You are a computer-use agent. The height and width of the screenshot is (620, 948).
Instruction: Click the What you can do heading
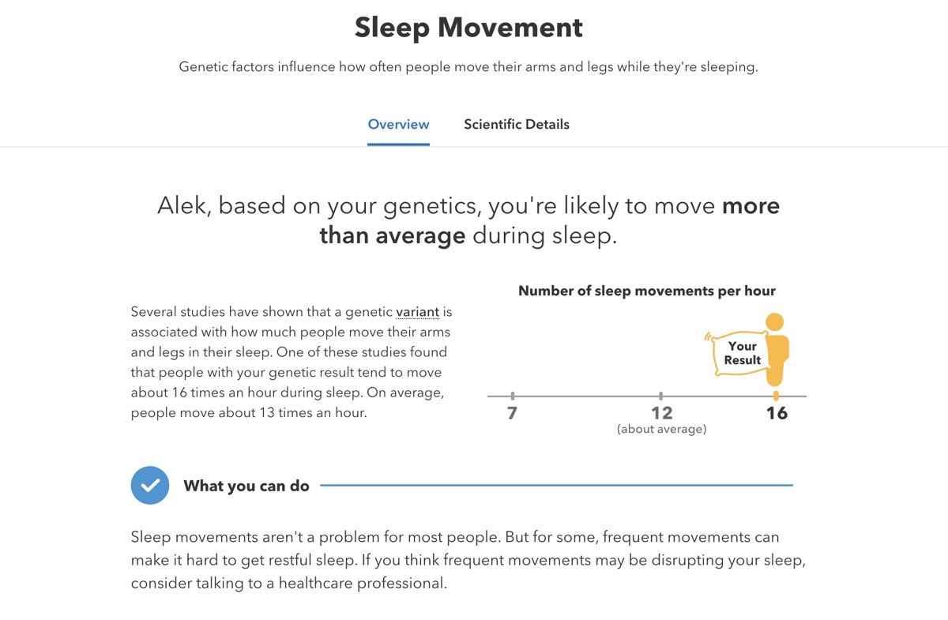tap(246, 486)
